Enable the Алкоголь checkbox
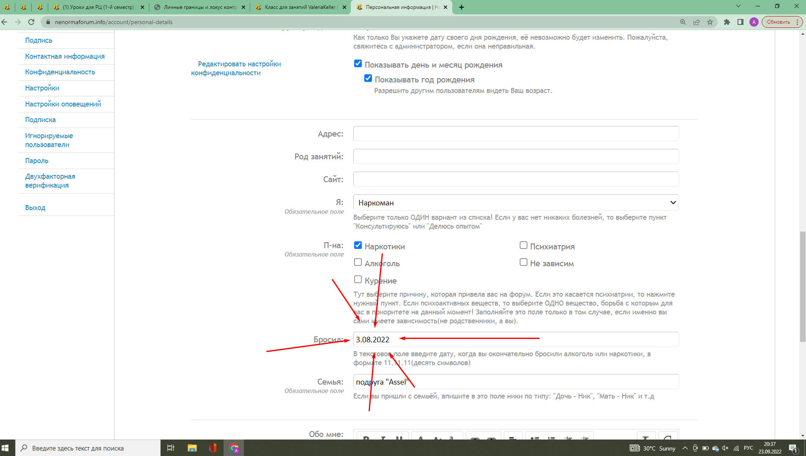806x456 pixels. (358, 262)
